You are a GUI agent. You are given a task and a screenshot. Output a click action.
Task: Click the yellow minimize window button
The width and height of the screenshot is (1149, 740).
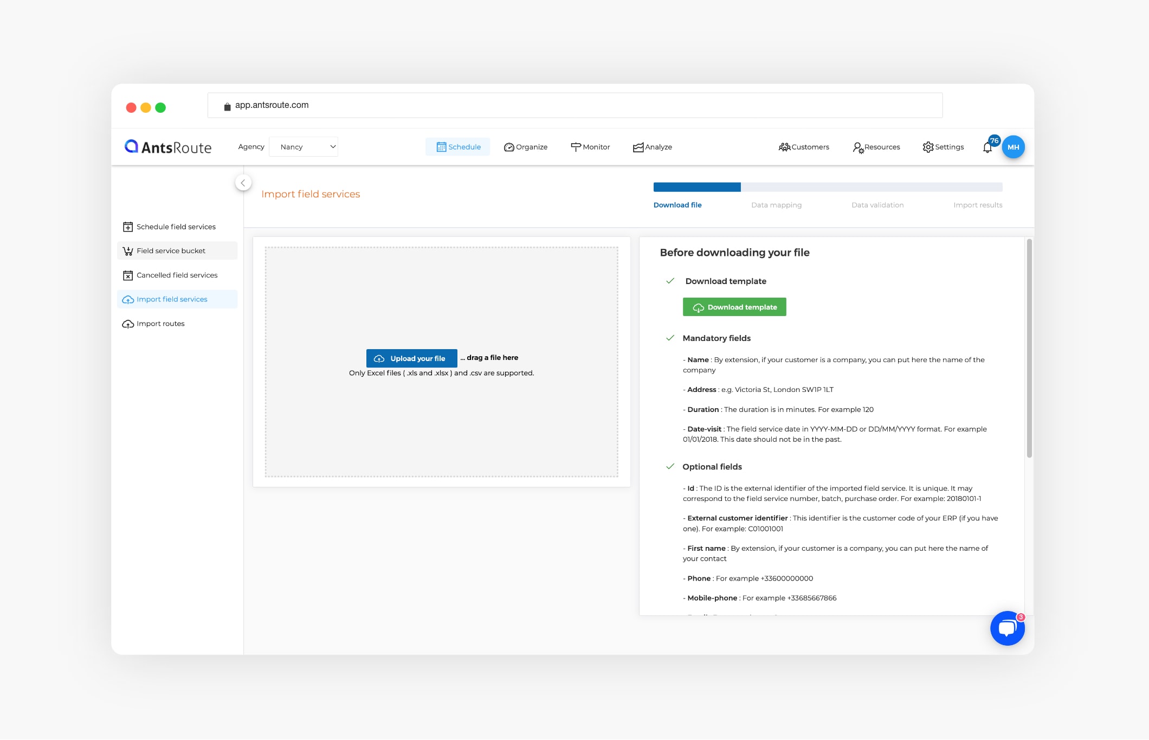click(x=145, y=107)
